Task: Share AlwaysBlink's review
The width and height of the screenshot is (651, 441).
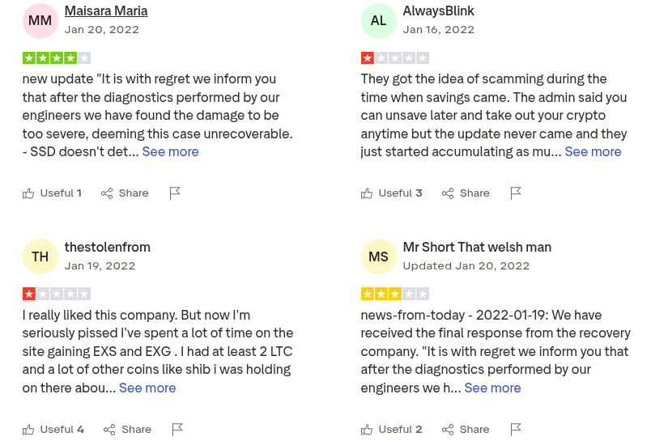Action: point(466,193)
